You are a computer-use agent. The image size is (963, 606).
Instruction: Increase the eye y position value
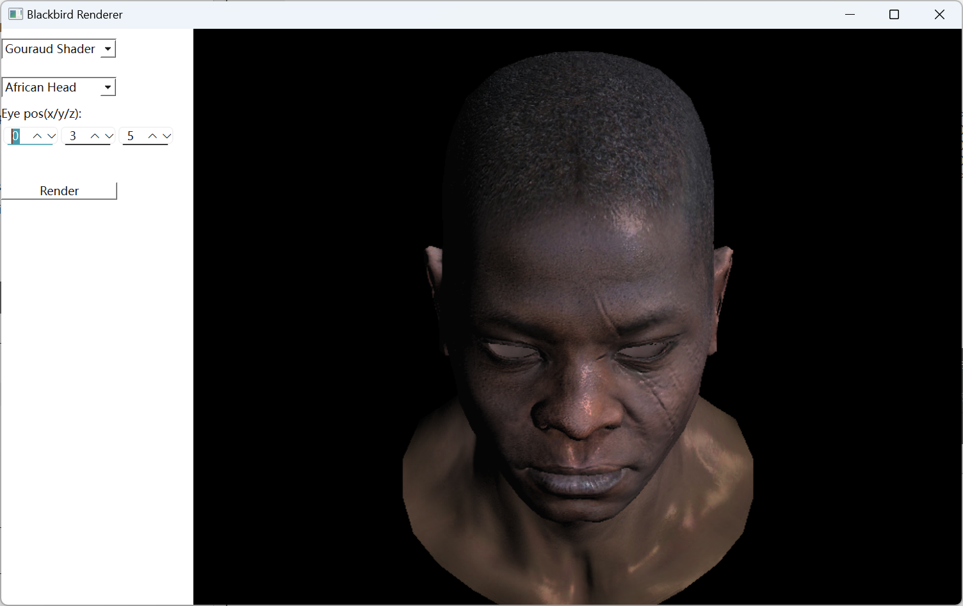coord(95,136)
